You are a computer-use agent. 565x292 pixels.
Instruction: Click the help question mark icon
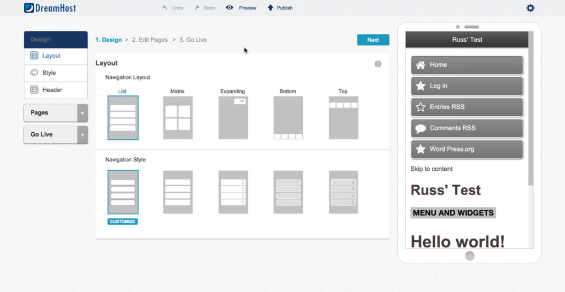[378, 64]
